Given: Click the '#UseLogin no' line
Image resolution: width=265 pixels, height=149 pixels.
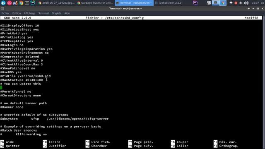Looking at the screenshot, I should tap(12, 45).
